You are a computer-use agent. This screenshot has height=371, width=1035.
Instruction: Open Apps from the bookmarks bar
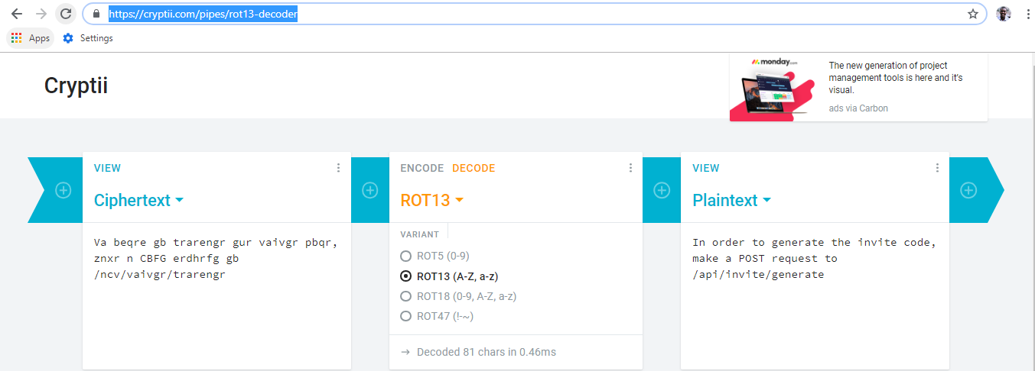31,38
